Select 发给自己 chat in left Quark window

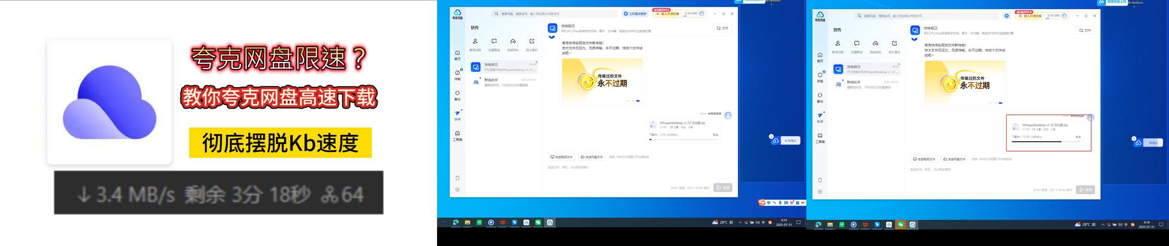(x=503, y=67)
